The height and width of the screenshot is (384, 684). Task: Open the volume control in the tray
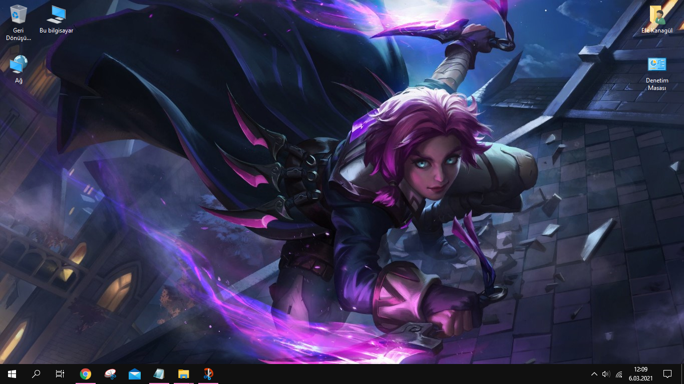pyautogui.click(x=606, y=373)
